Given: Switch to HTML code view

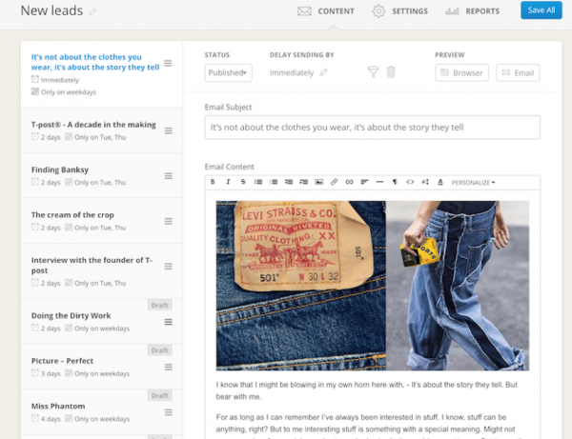Looking at the screenshot, I should (410, 182).
